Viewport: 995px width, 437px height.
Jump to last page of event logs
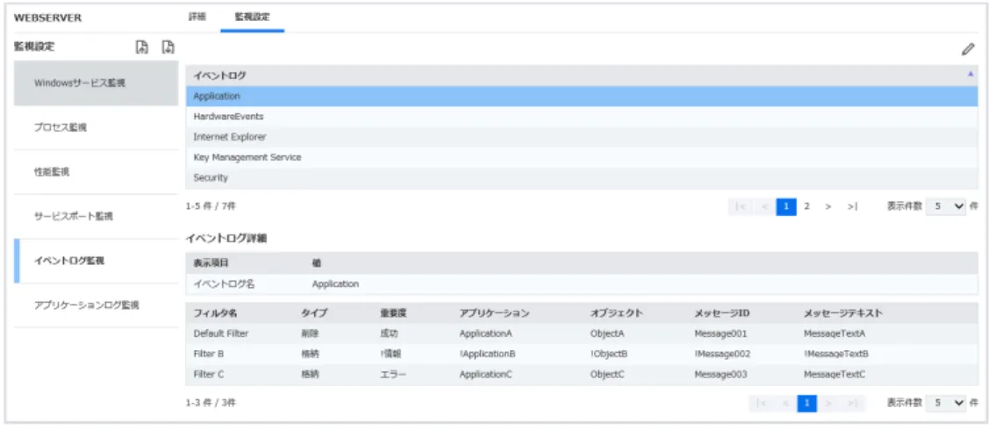point(852,207)
